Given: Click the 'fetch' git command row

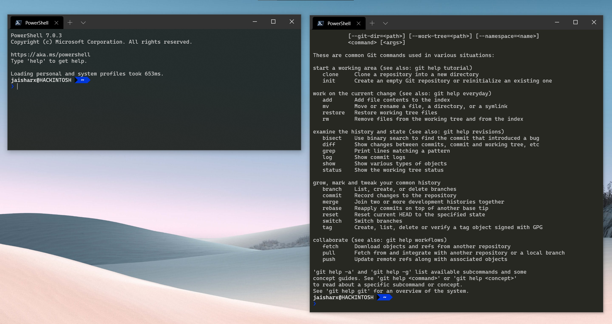Looking at the screenshot, I should click(417, 247).
